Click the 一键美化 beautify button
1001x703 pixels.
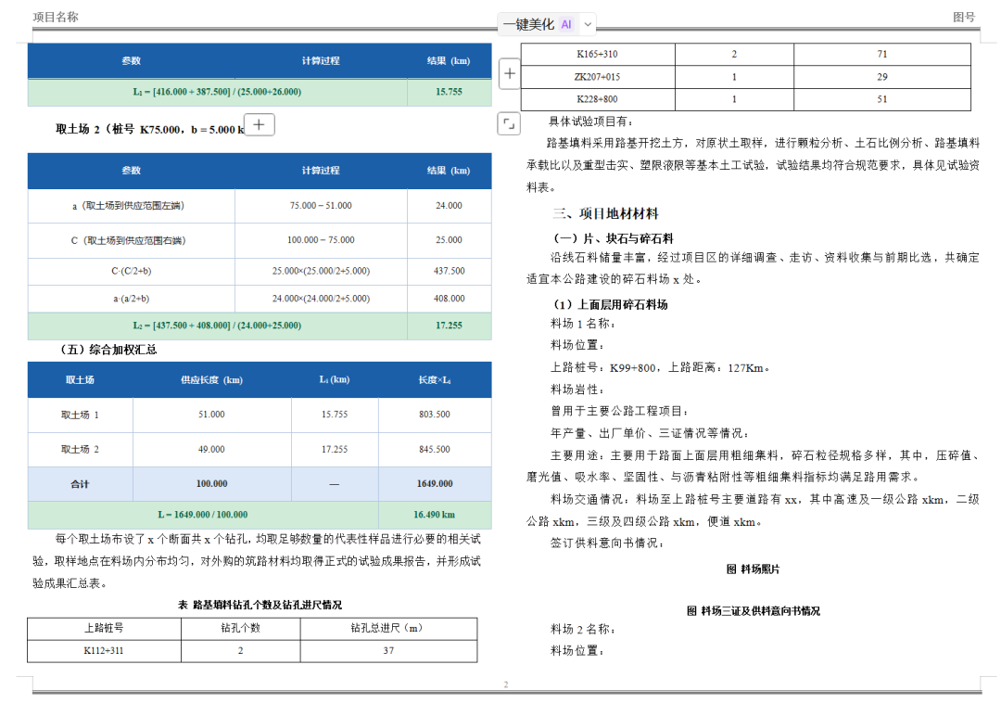528,24
